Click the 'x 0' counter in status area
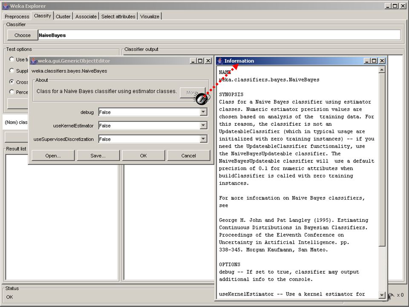Image resolution: width=409 pixels, height=307 pixels. (x=400, y=295)
